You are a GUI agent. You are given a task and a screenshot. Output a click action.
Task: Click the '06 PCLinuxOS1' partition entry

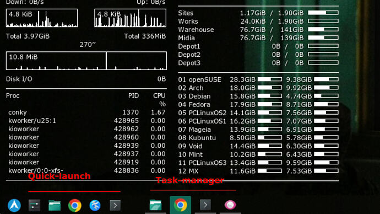coord(202,121)
